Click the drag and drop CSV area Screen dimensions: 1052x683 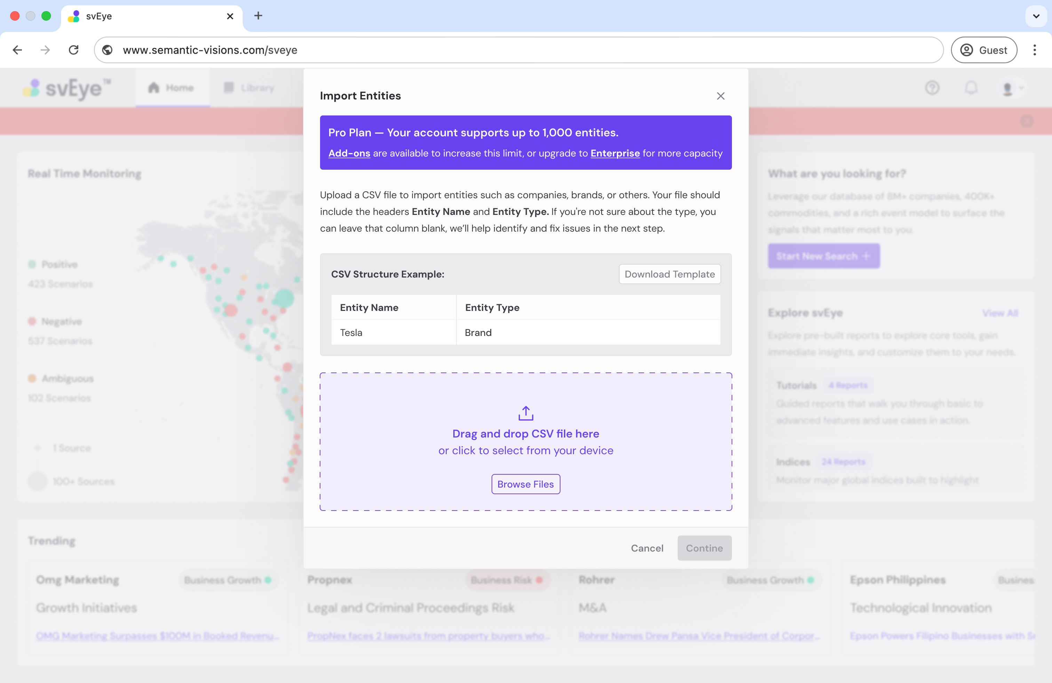526,441
